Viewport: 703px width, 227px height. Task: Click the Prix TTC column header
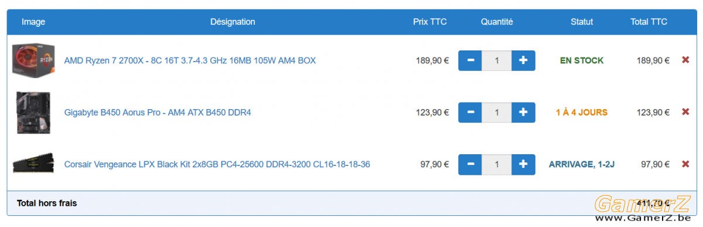tap(429, 22)
